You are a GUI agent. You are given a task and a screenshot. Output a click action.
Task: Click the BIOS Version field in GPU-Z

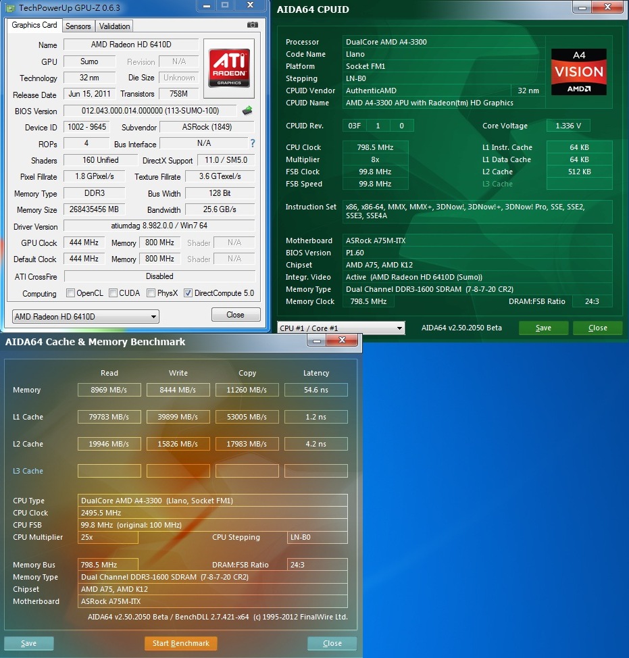tap(150, 111)
